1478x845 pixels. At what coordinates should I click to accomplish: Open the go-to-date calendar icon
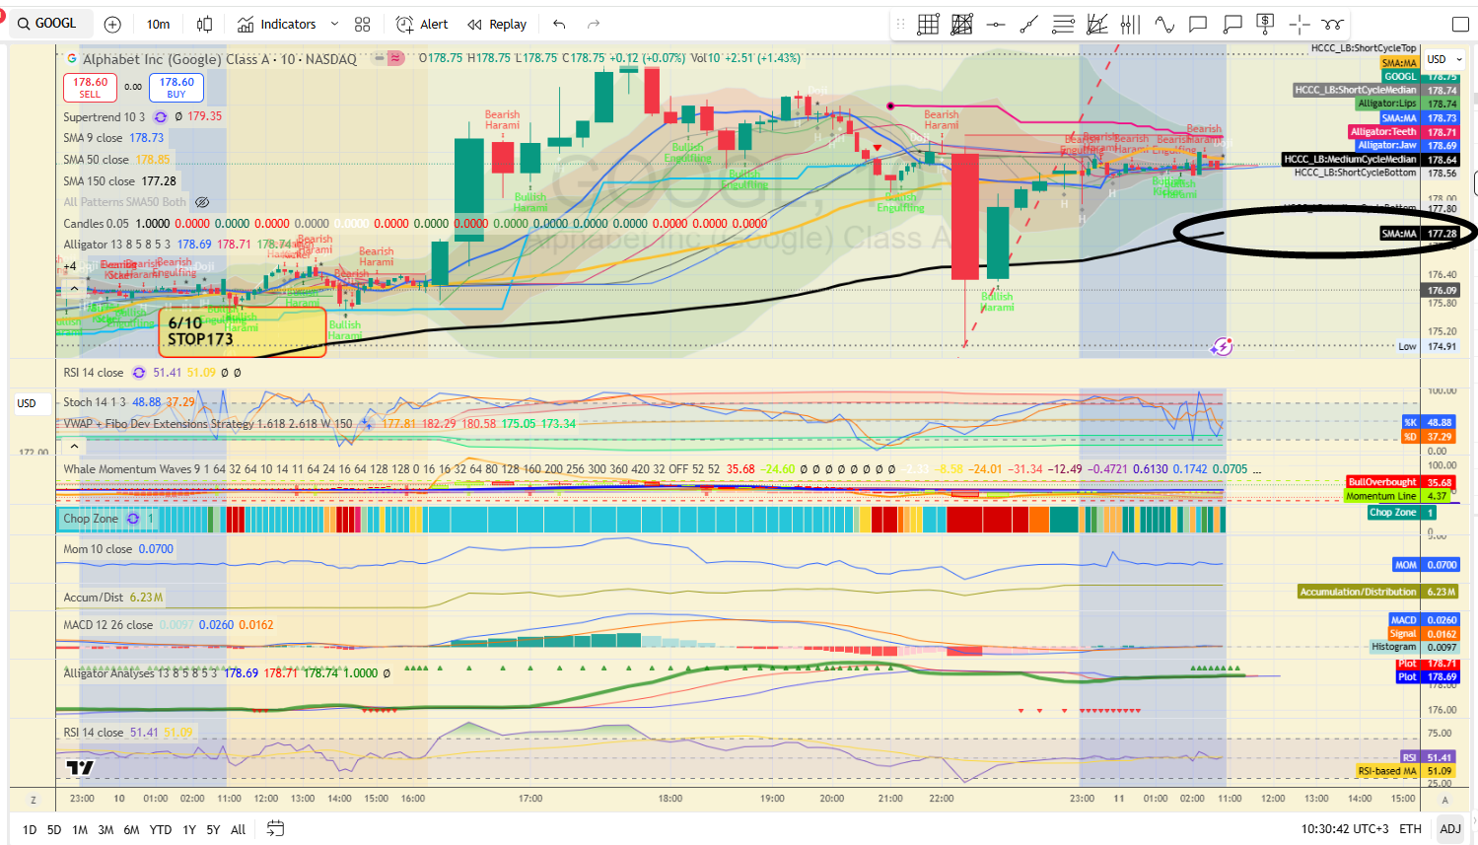click(x=275, y=828)
